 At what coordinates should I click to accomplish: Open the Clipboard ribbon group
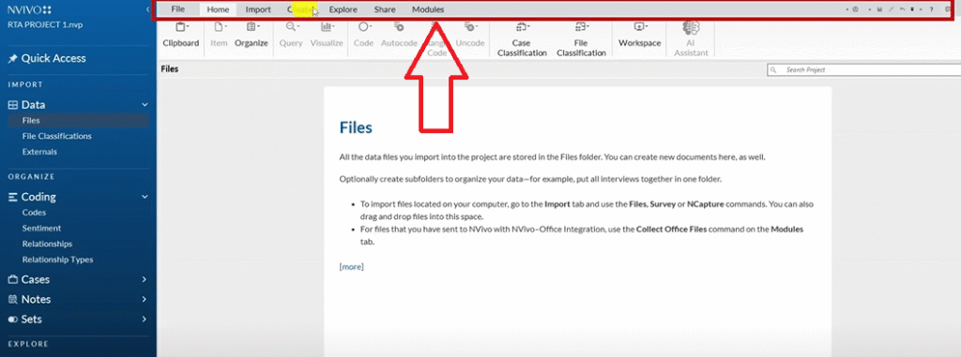tap(181, 35)
